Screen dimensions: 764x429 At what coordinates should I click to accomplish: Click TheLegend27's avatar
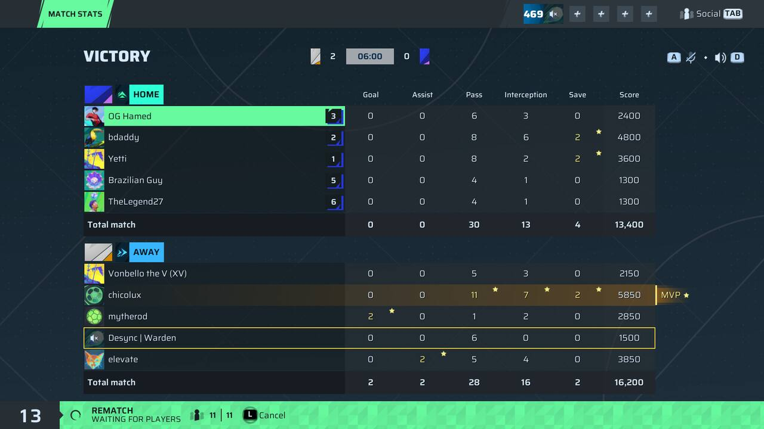(x=94, y=202)
